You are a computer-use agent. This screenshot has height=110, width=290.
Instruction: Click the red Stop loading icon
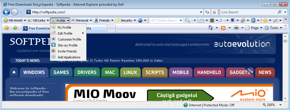click(214, 12)
